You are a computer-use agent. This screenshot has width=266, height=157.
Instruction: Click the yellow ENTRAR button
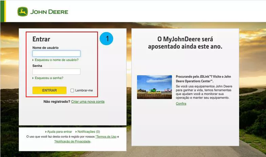coord(49,90)
